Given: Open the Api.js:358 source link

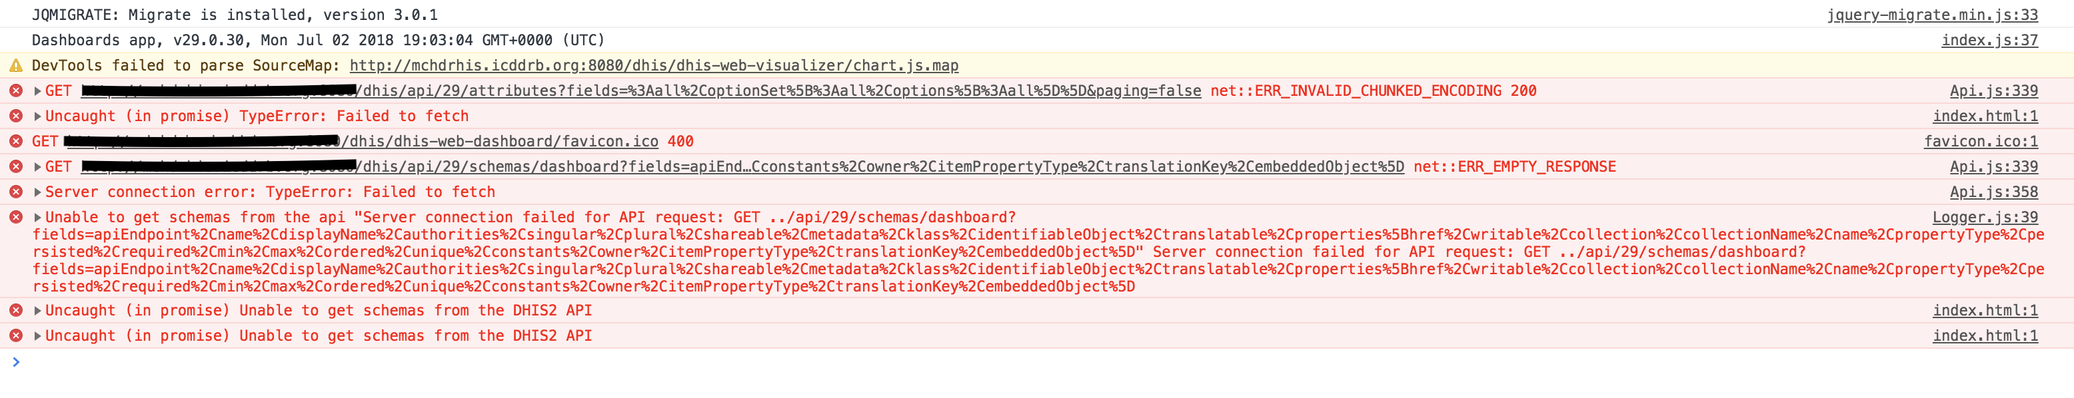Looking at the screenshot, I should (x=1993, y=192).
